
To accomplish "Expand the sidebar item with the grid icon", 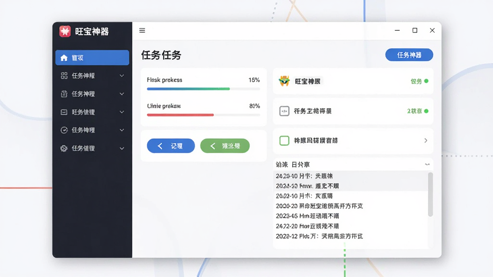I will [x=122, y=76].
